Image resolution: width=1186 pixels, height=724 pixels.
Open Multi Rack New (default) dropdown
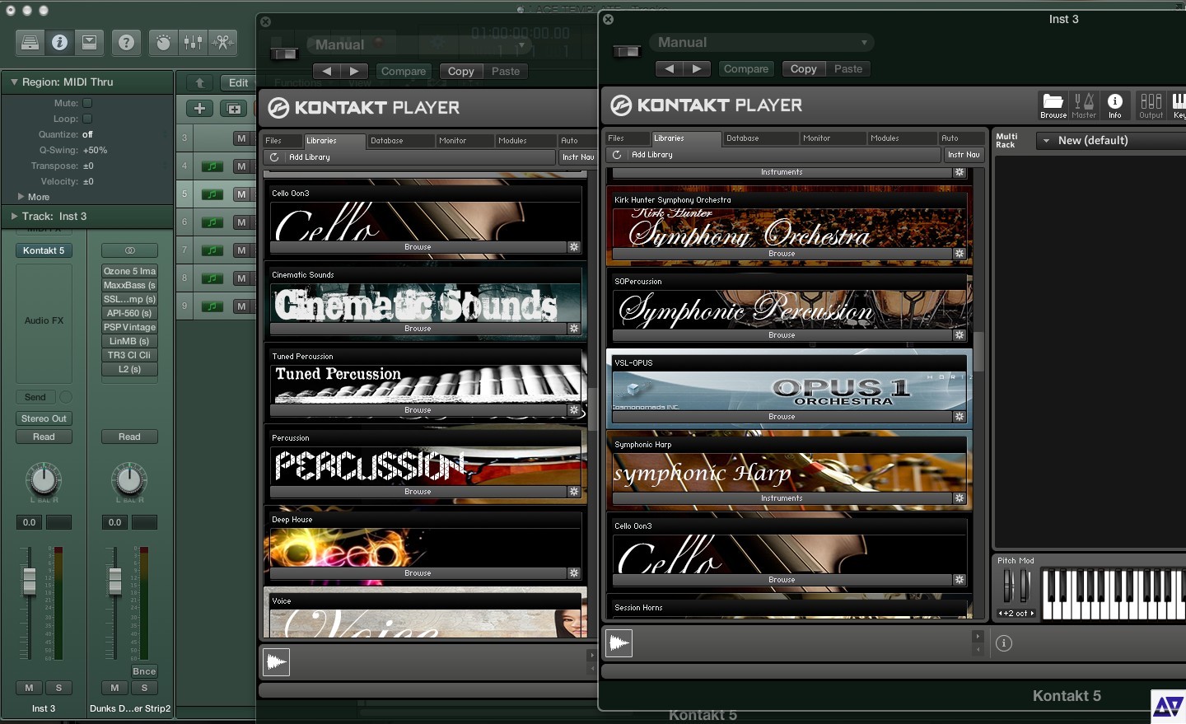pos(1110,141)
